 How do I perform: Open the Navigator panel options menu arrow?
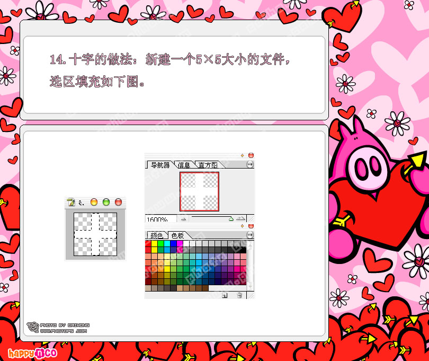pos(249,165)
